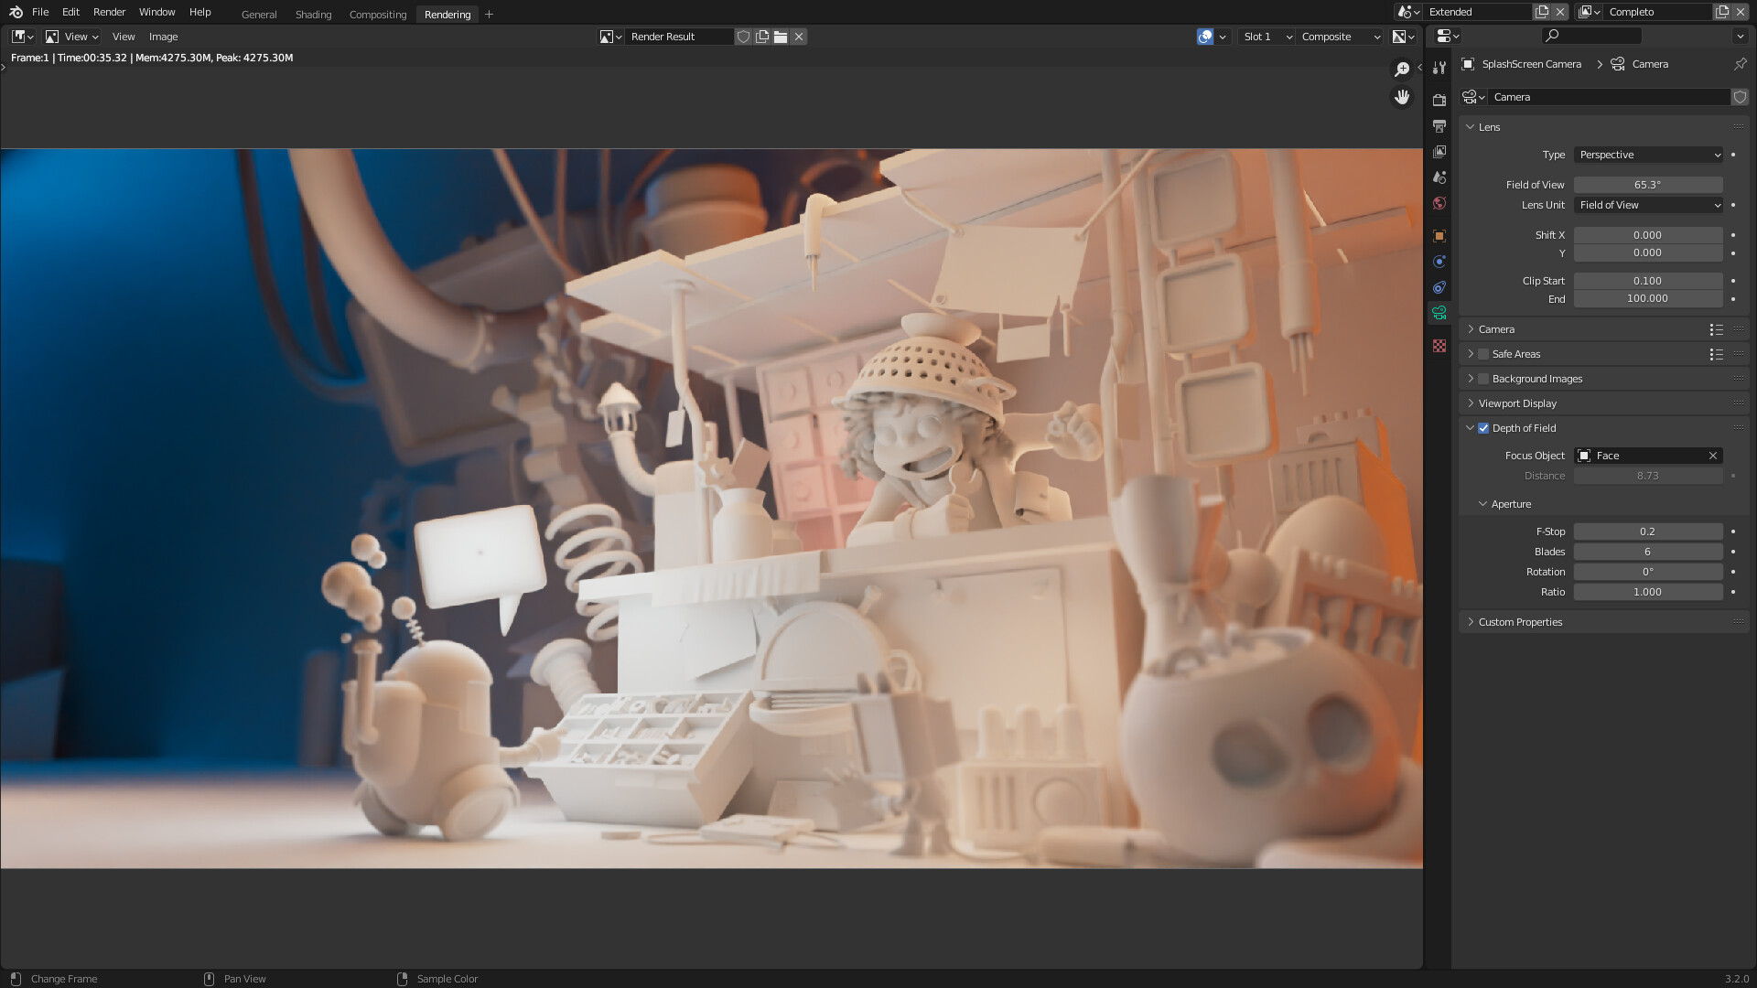The height and width of the screenshot is (988, 1757).
Task: Open the World properties tab icon
Action: point(1439,203)
